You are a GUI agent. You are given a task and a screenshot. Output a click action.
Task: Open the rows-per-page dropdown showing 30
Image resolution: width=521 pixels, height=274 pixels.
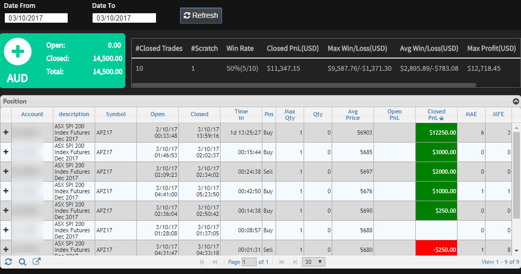[313, 262]
